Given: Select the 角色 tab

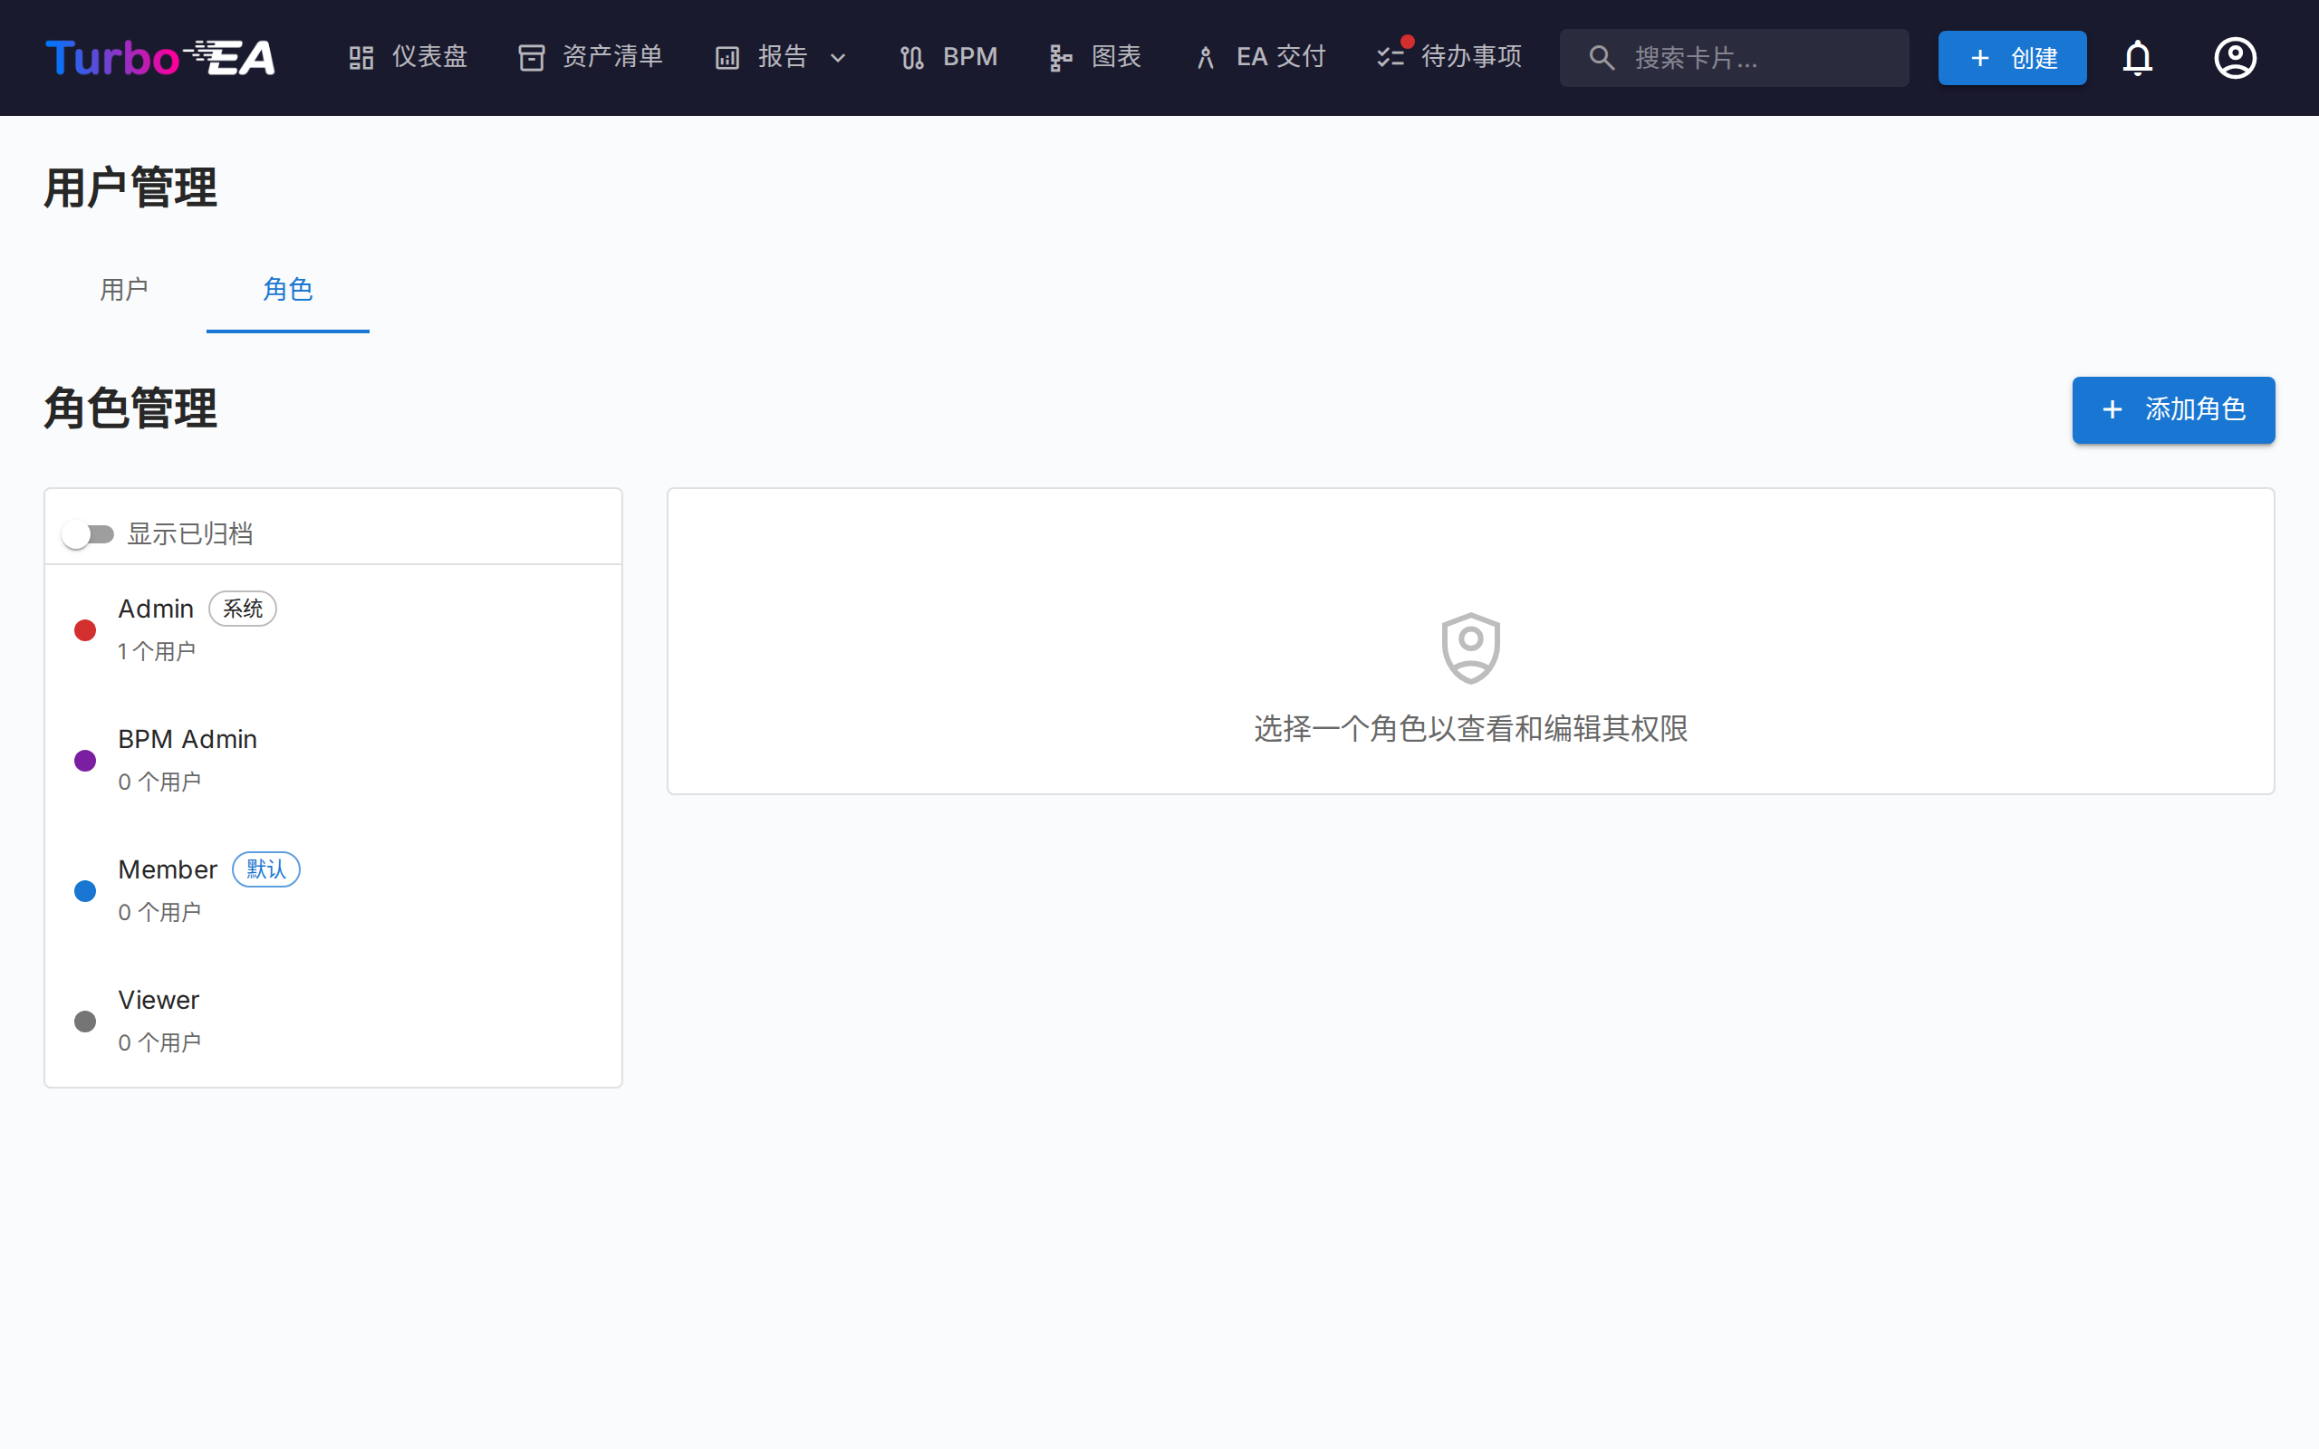Looking at the screenshot, I should click(287, 290).
